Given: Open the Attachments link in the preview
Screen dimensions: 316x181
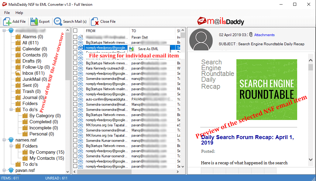Looking at the screenshot, I should click(264, 35).
